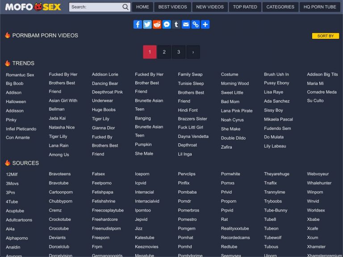Viewport: 343px width, 257px height.
Task: Open the Mikaela Pascal trend link
Action: 278,119
